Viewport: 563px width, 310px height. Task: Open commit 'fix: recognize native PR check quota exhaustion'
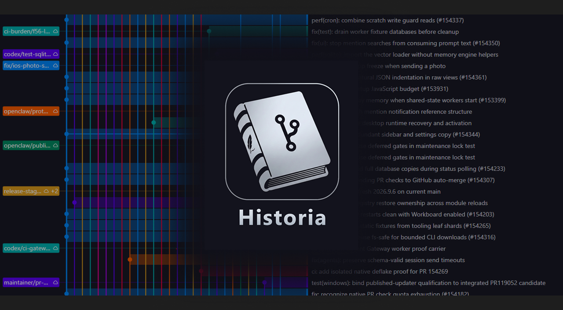click(390, 293)
